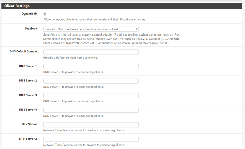The width and height of the screenshot is (245, 149).
Task: Click the DNS Server 3 text field
Action: (x=91, y=96)
